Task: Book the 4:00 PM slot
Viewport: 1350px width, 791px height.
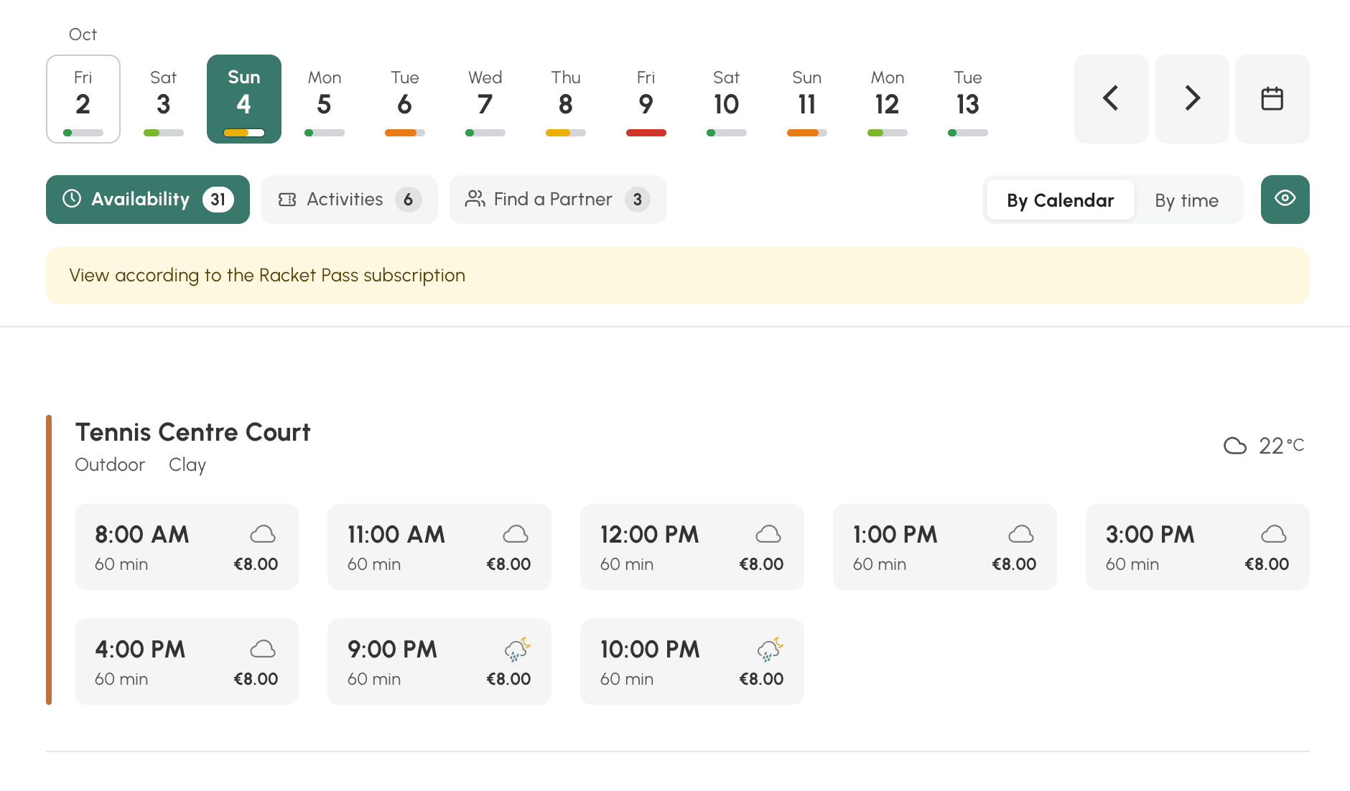Action: pos(187,662)
